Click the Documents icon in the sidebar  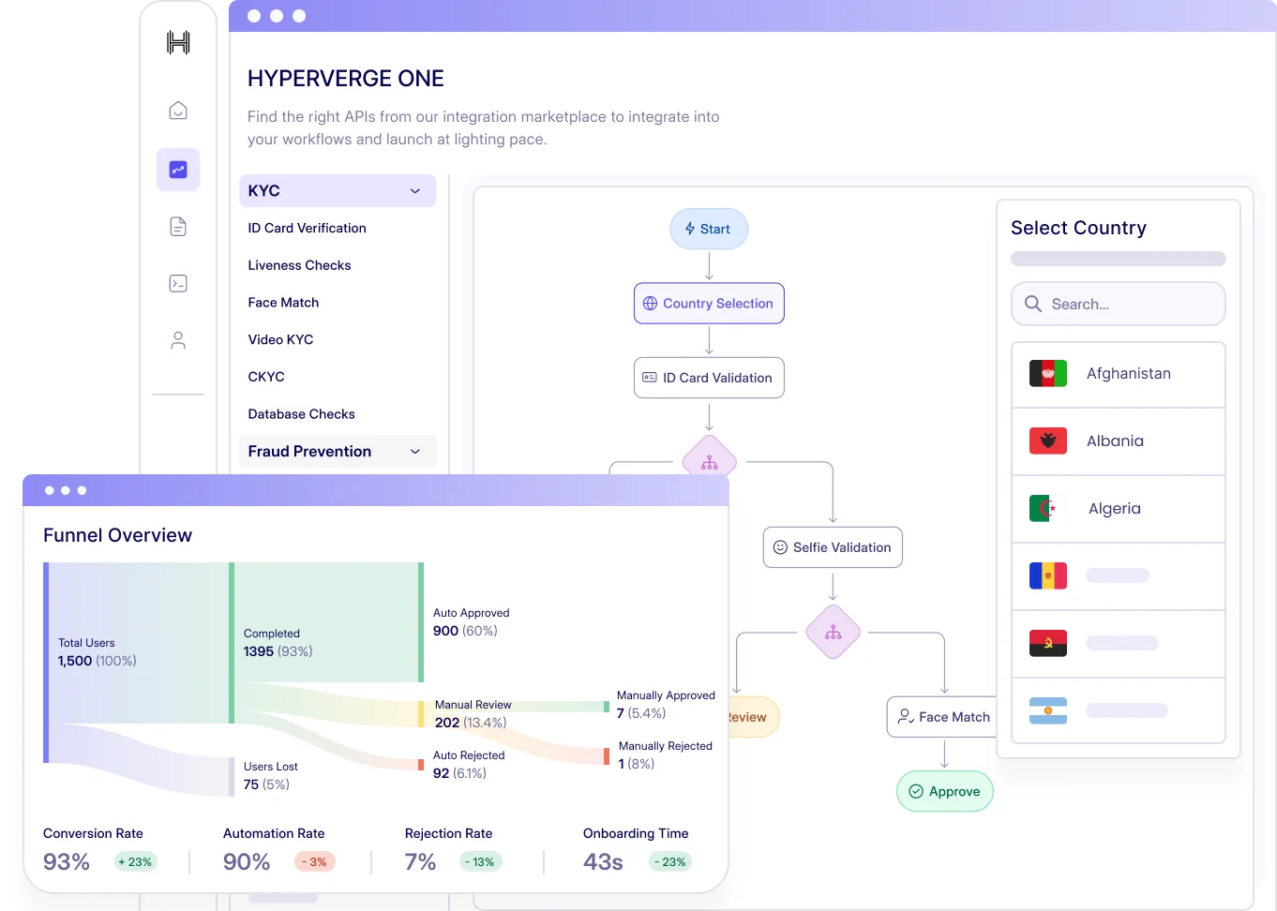point(178,226)
